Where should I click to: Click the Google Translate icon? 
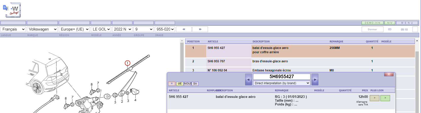pos(6,8)
